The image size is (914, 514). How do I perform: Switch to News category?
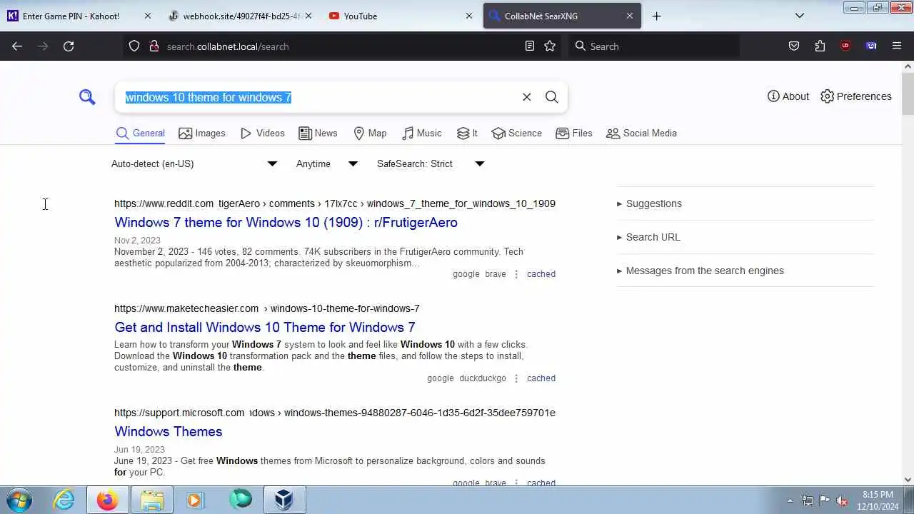click(x=318, y=133)
